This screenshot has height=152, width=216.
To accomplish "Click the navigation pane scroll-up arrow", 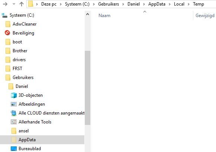I will [87, 14].
